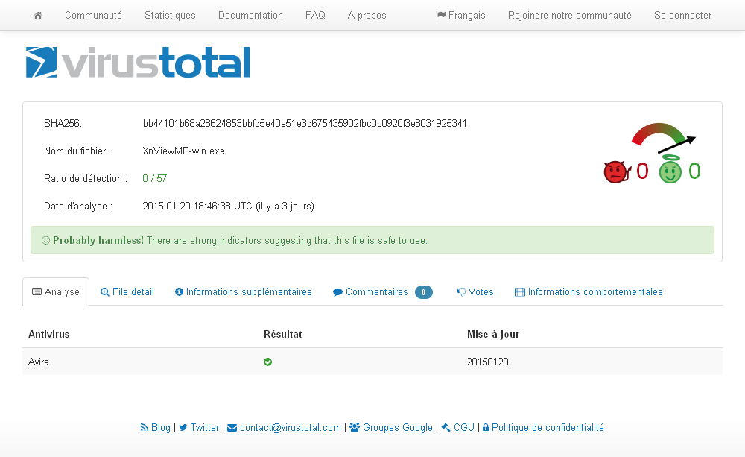Click the red-green reputation gauge
745x457 pixels.
click(663, 138)
